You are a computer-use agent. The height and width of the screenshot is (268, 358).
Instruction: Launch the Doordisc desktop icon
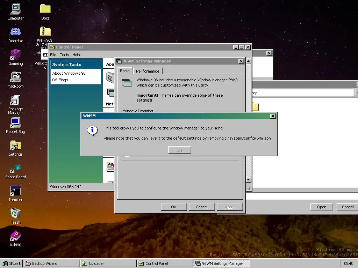point(15,32)
